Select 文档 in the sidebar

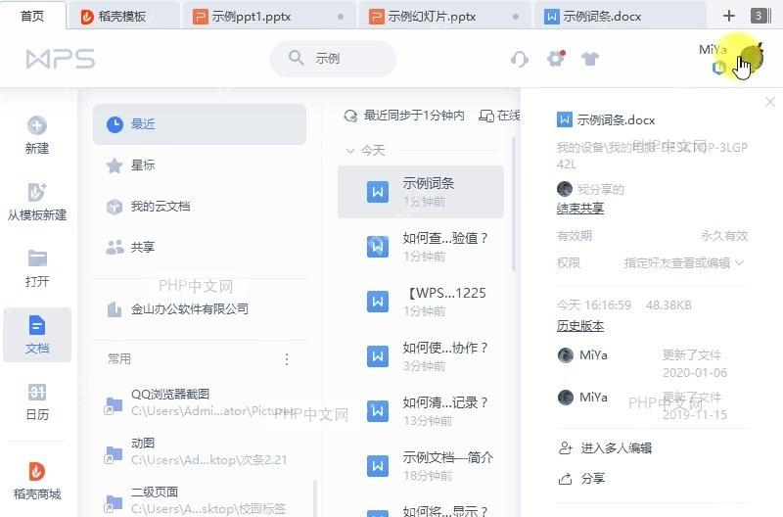tap(37, 335)
